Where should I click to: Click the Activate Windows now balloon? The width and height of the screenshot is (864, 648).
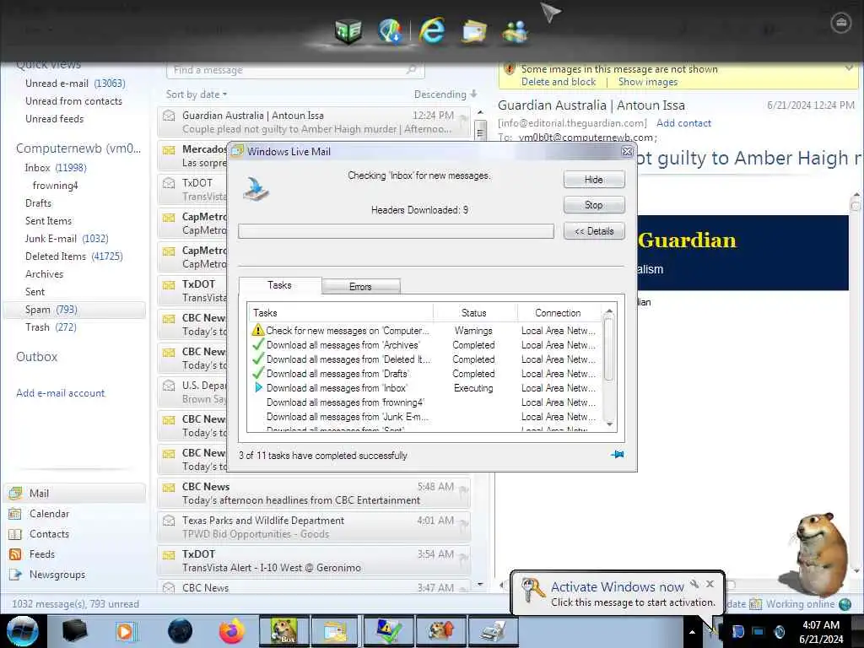pos(617,593)
